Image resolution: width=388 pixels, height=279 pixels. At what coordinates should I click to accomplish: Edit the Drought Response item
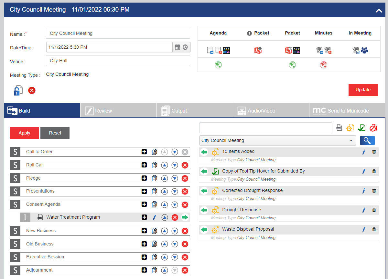pyautogui.click(x=364, y=210)
